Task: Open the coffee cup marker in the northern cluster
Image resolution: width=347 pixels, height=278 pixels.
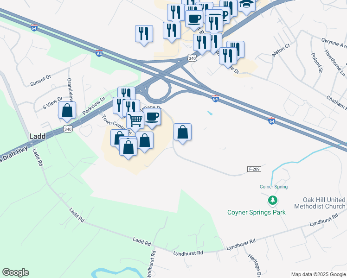Action: pos(194,19)
